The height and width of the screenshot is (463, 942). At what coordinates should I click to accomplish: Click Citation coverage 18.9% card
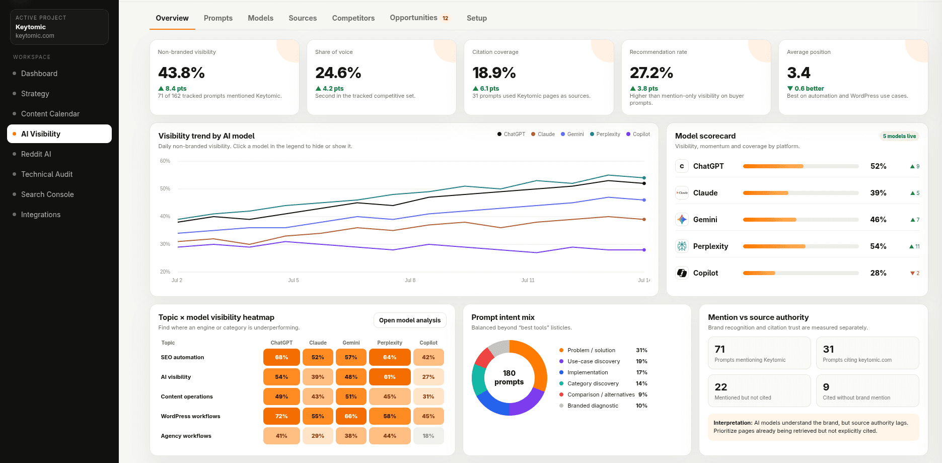539,77
